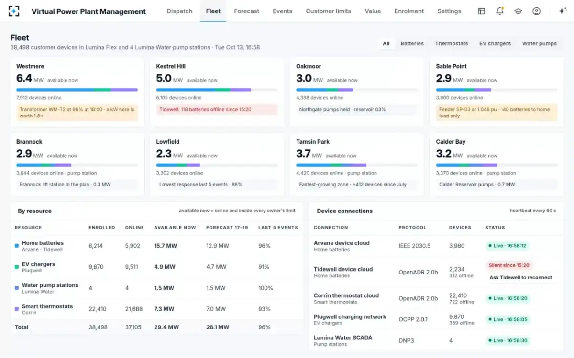This screenshot has height=358, width=574.
Task: Select the EV chargers filter
Action: point(495,43)
